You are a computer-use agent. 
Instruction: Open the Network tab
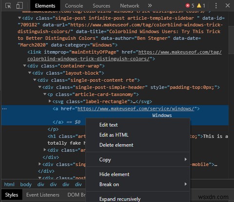(x=130, y=6)
